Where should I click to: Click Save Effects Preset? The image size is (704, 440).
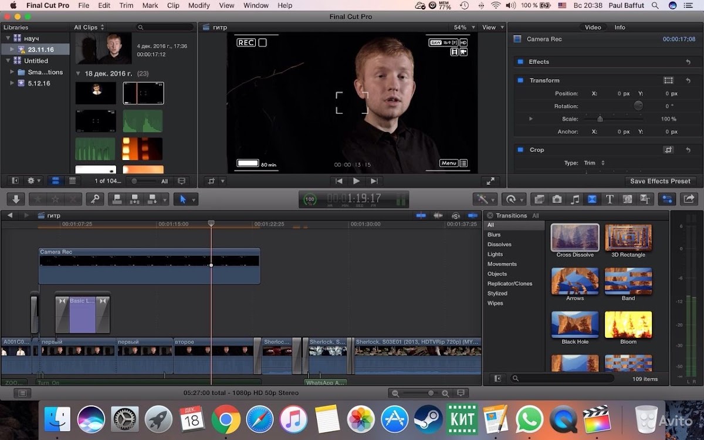tap(661, 181)
